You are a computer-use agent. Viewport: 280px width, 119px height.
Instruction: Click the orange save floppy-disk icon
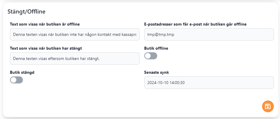(x=268, y=106)
